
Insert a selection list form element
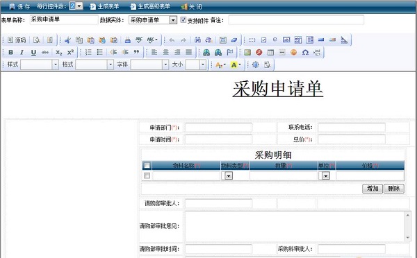(309, 40)
